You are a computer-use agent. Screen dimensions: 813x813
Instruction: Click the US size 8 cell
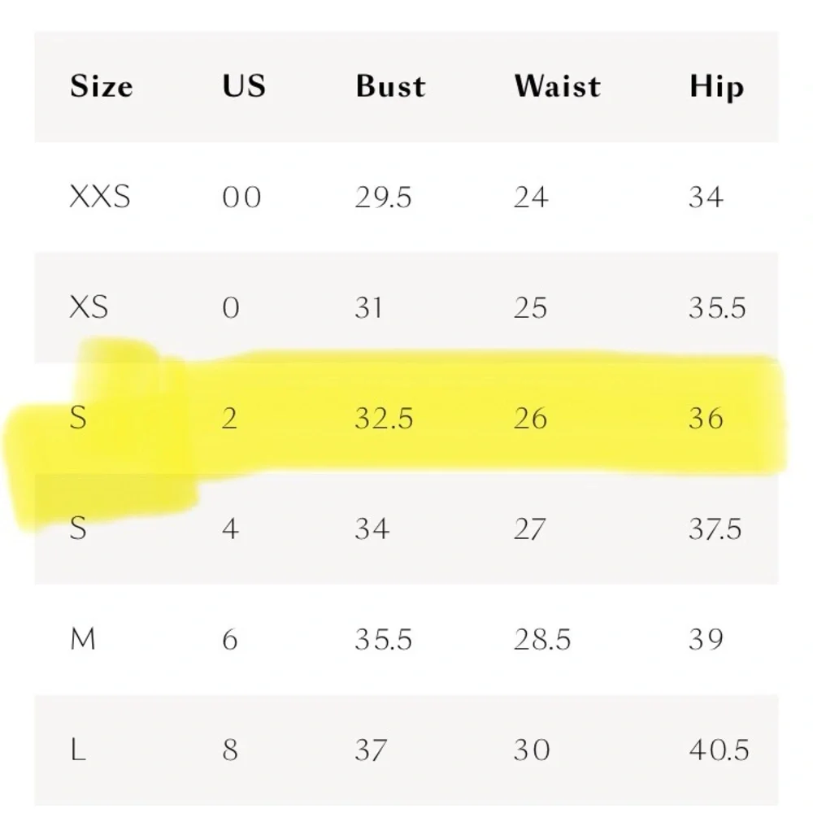tap(230, 750)
